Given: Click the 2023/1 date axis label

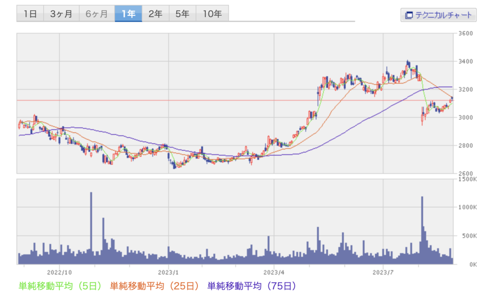Looking at the screenshot, I should [x=168, y=272].
